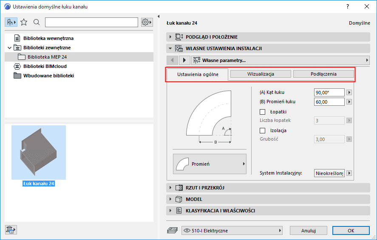377x240 pixels.
Task: Collapse the Biblioteki zewnętrzne tree node
Action: (x=10, y=48)
